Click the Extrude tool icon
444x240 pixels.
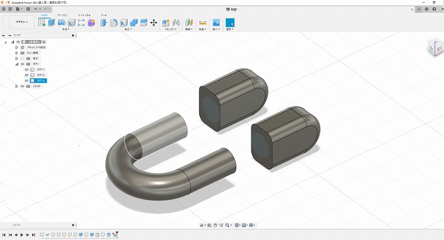51,23
